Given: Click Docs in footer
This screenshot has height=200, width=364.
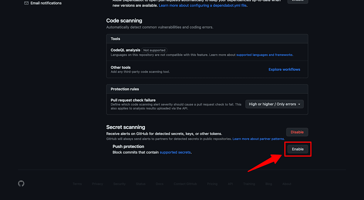Looking at the screenshot, I should coord(160,184).
